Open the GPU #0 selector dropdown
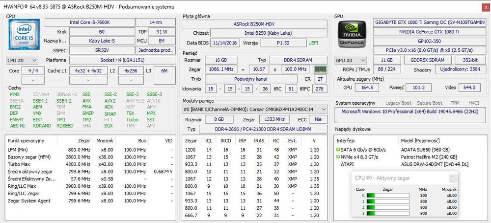This screenshot has height=223, width=491. [x=351, y=60]
